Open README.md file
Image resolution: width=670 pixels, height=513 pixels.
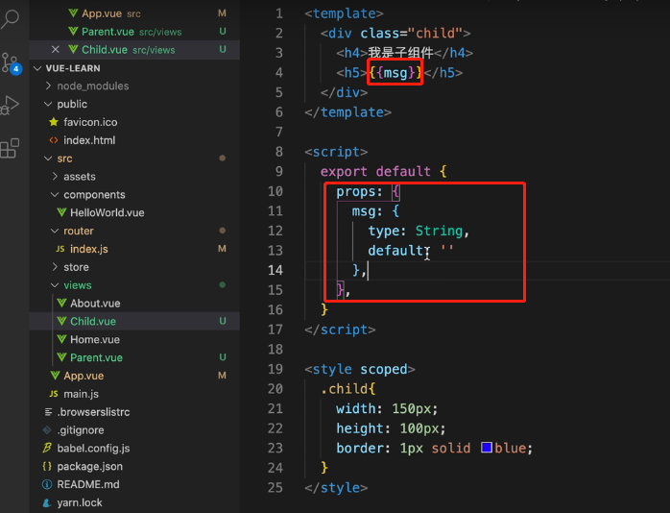click(x=134, y=484)
